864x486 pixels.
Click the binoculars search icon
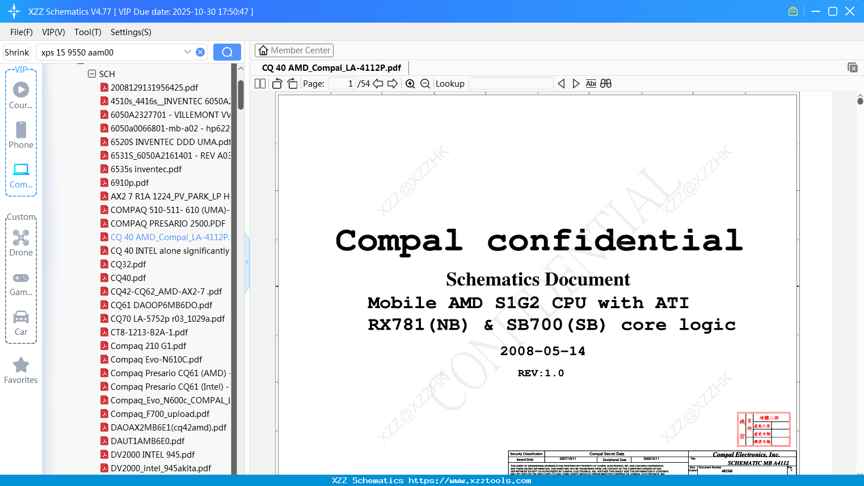pyautogui.click(x=606, y=84)
